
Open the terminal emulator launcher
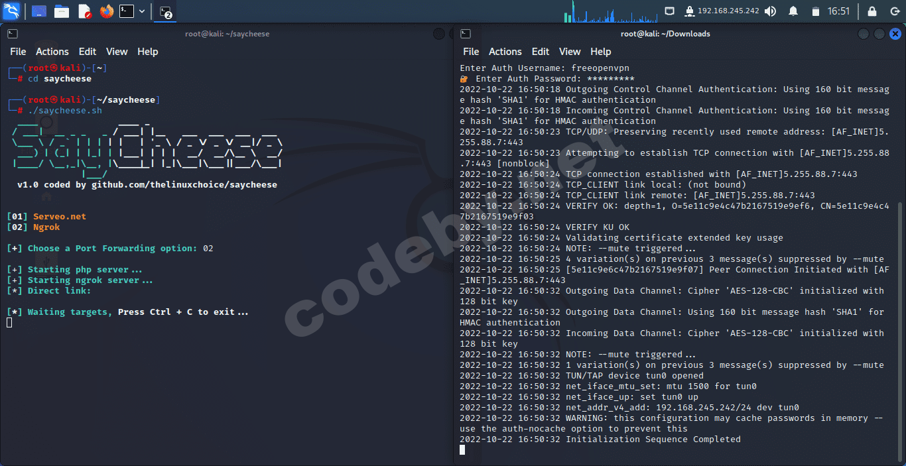126,11
